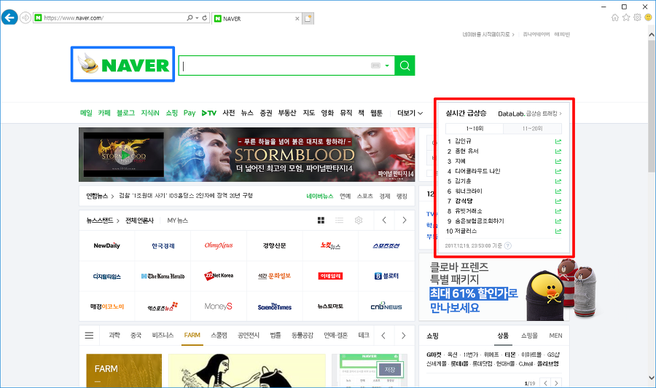Switch newsstand to list view icon
This screenshot has width=656, height=388.
tap(339, 220)
